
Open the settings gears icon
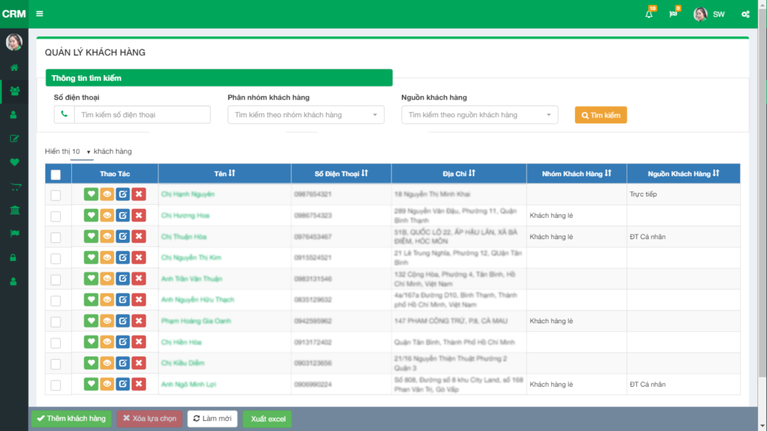pyautogui.click(x=745, y=14)
